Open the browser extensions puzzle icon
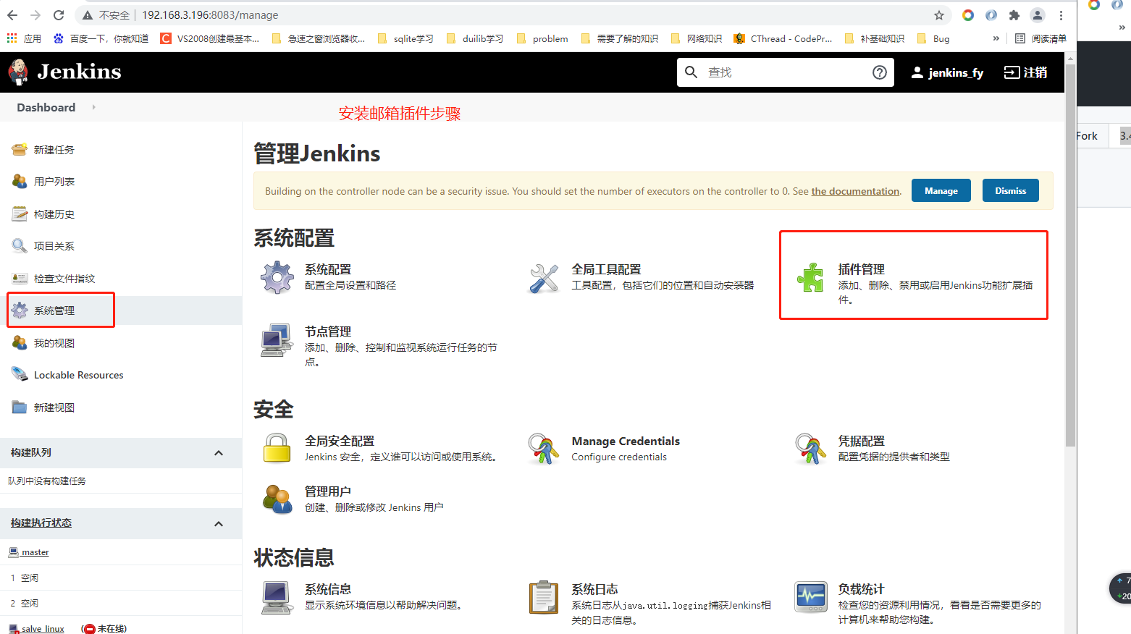Image resolution: width=1131 pixels, height=634 pixels. 1014,15
